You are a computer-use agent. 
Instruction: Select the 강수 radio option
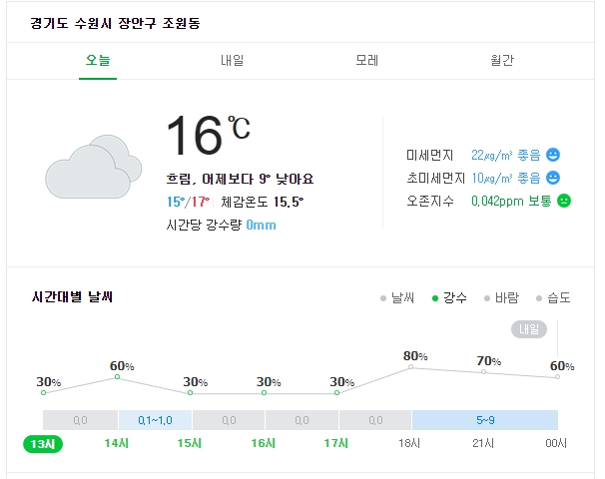(449, 297)
